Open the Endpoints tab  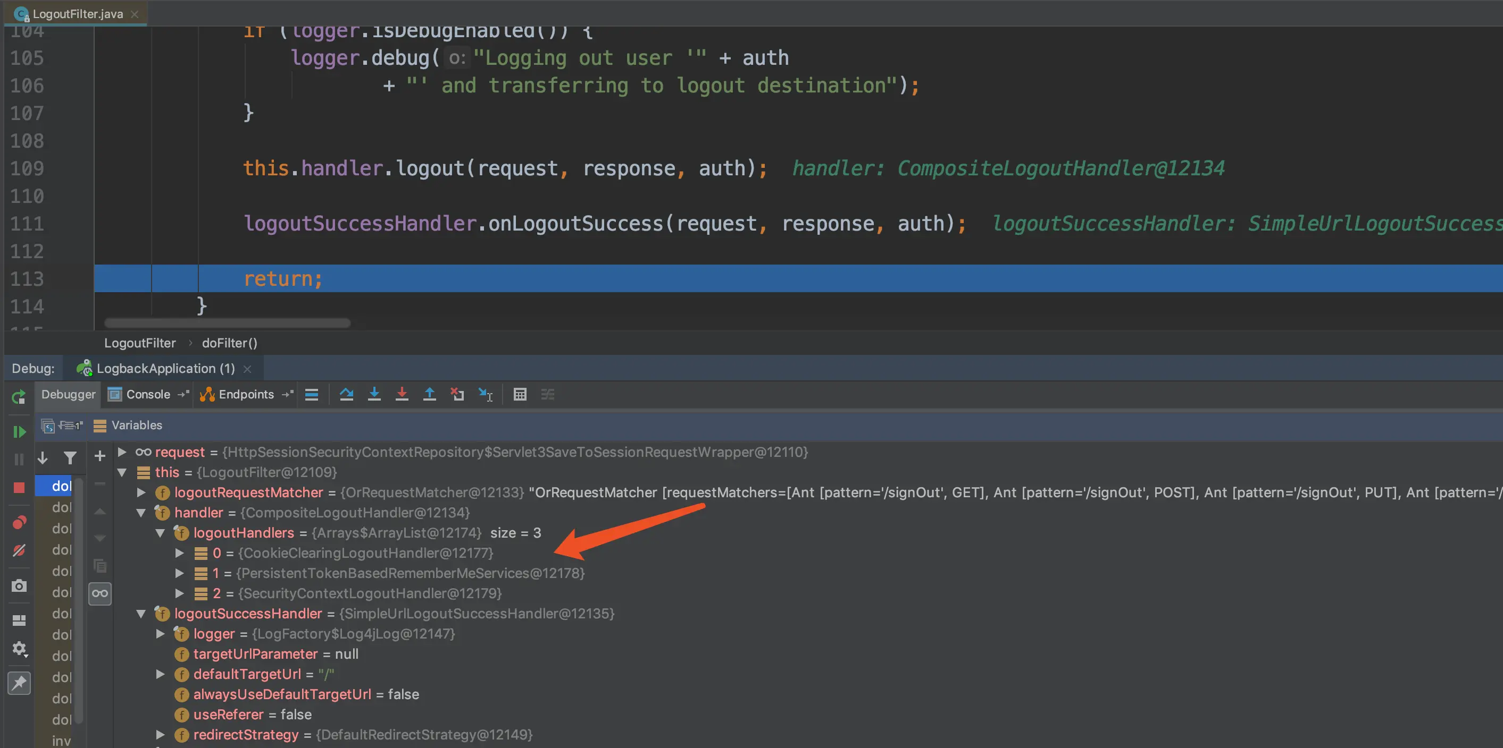[245, 395]
